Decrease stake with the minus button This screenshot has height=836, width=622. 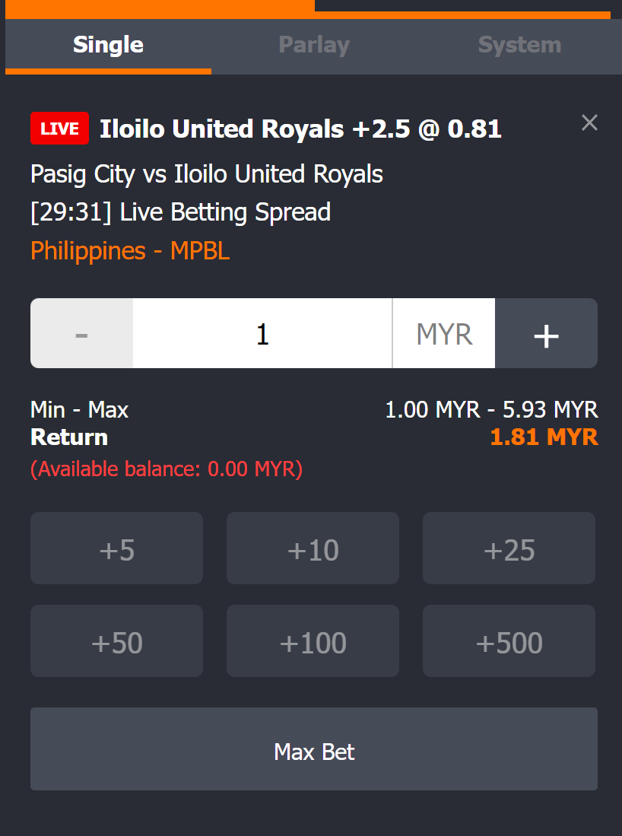coord(82,334)
